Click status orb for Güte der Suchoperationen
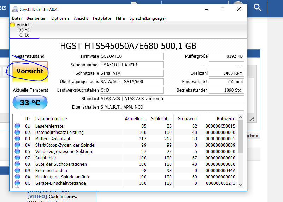Viewport: 283px width, 202px height. 17,164
